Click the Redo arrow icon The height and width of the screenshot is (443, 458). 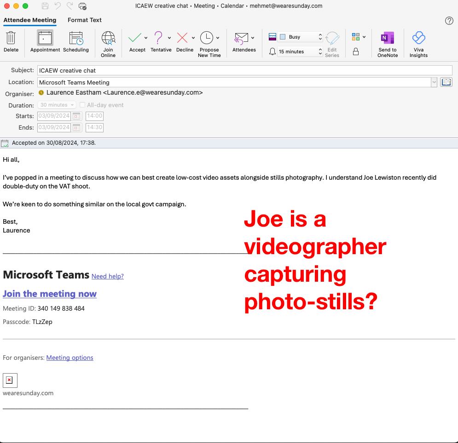point(70,6)
